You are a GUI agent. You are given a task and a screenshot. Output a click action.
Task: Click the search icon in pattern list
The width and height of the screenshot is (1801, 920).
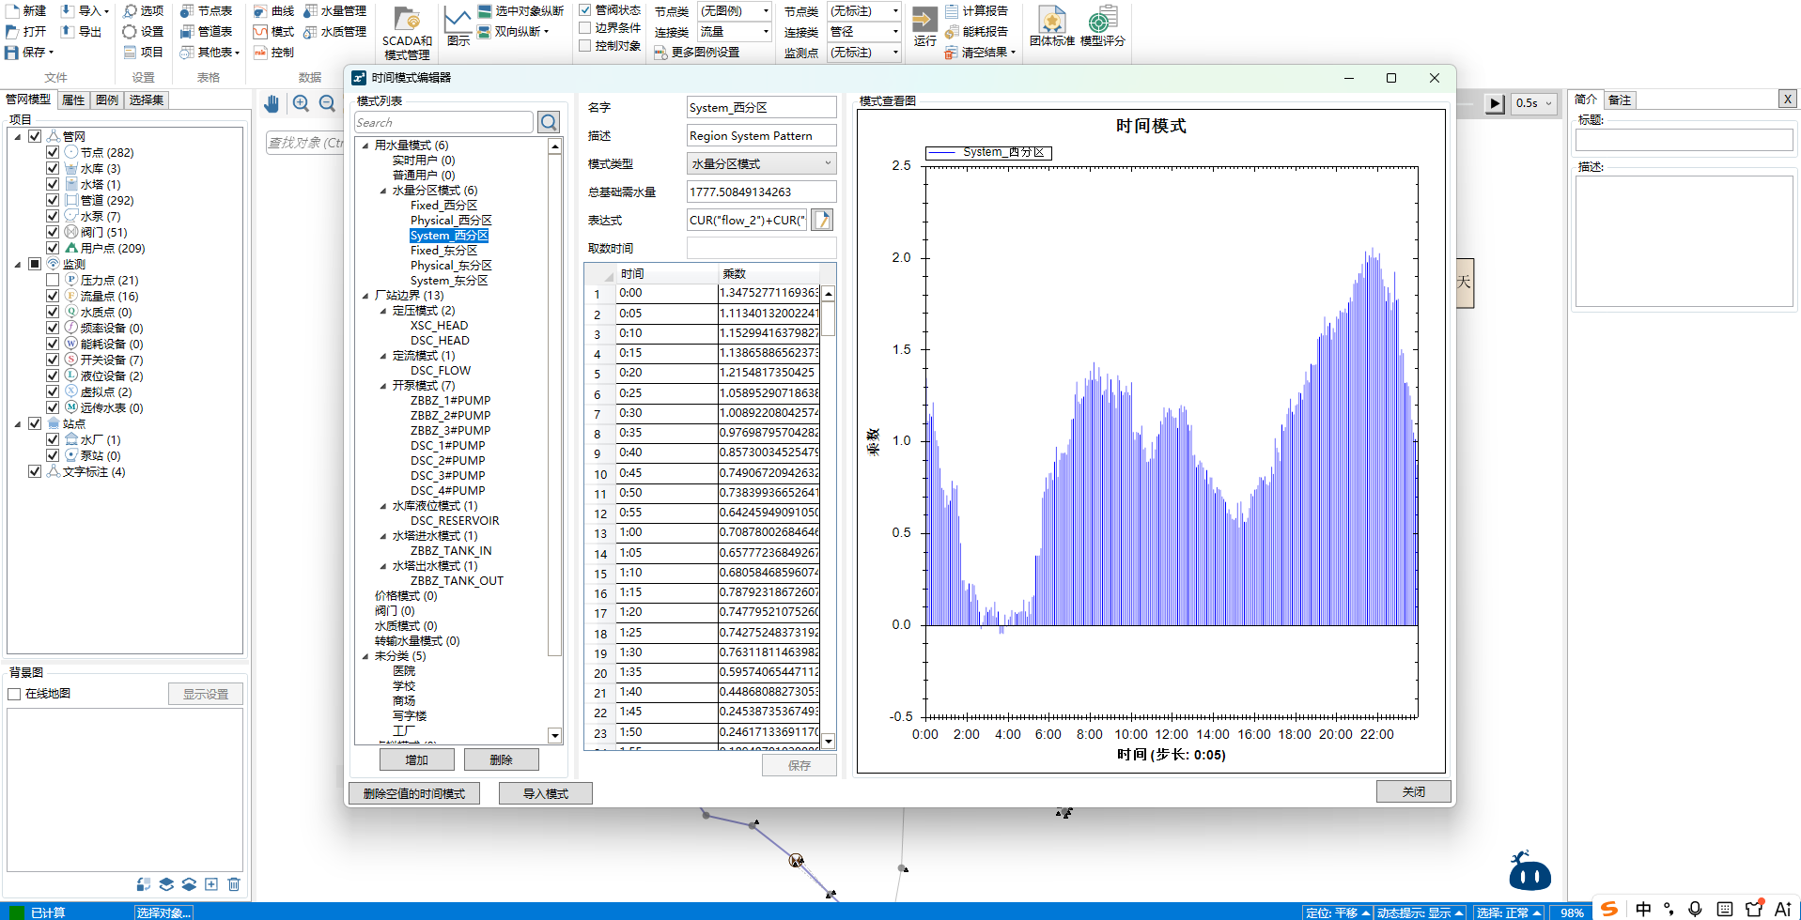549,122
